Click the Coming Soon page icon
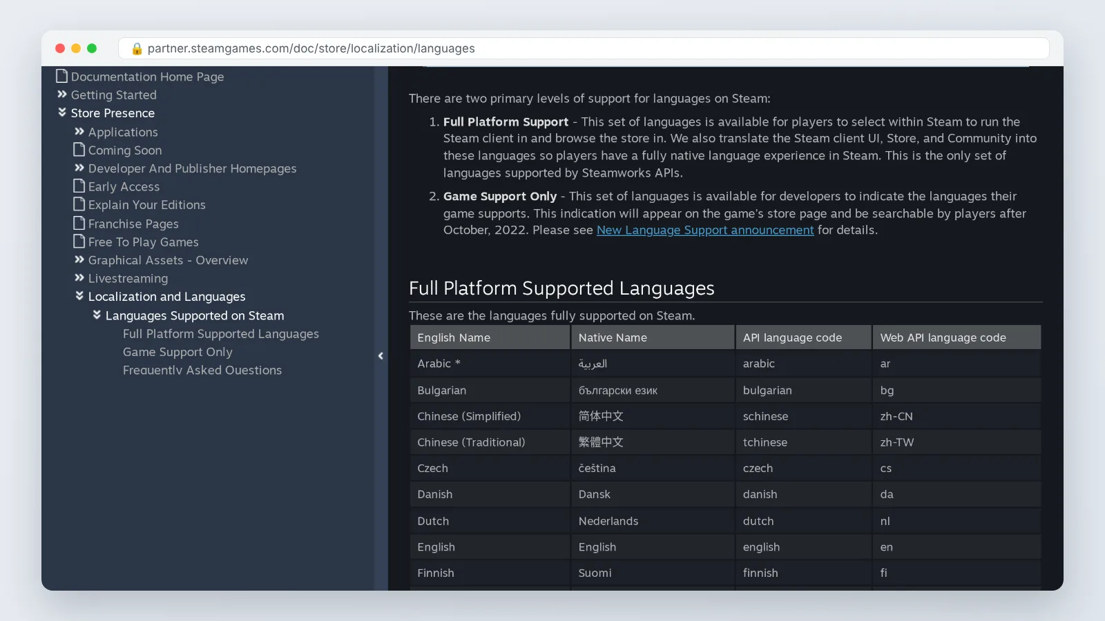Image resolution: width=1105 pixels, height=621 pixels. pyautogui.click(x=79, y=150)
